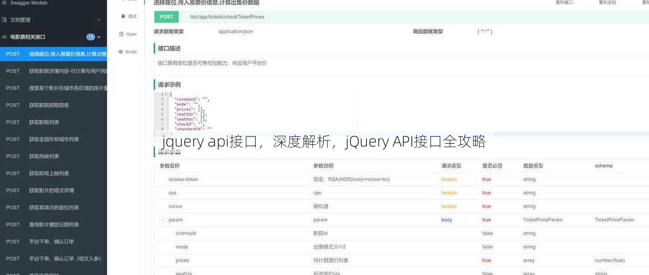Click the 影院Id description cell
This screenshot has width=649, height=275.
coord(321,233)
